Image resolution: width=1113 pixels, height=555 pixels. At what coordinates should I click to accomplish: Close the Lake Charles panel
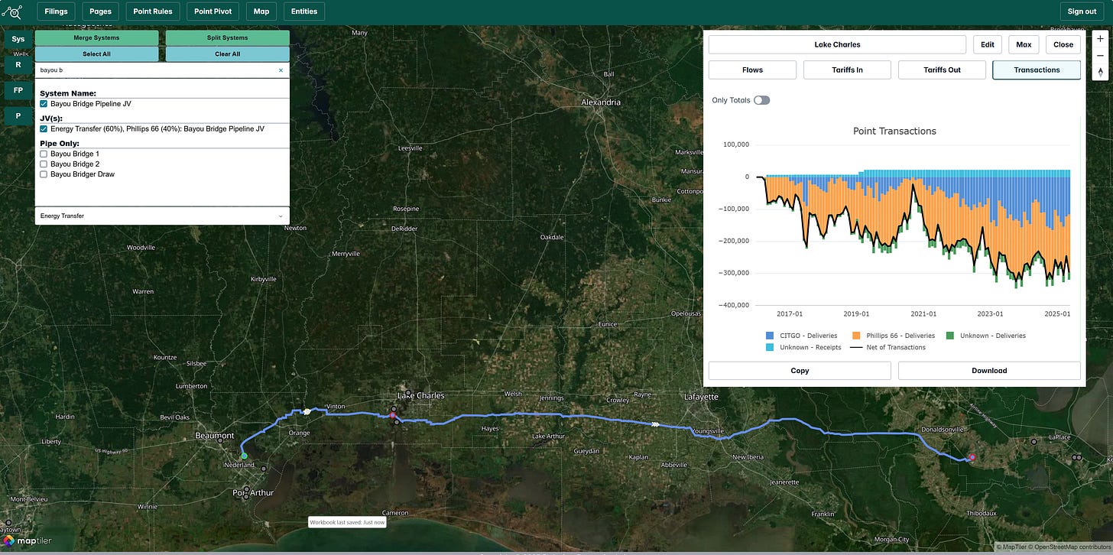click(1063, 44)
